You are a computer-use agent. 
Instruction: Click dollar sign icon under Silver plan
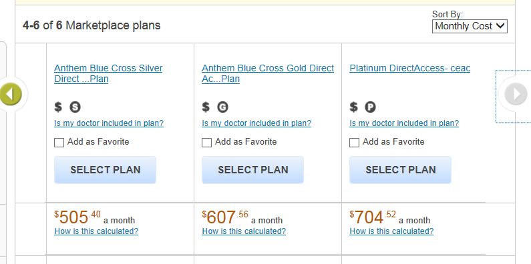tap(58, 107)
